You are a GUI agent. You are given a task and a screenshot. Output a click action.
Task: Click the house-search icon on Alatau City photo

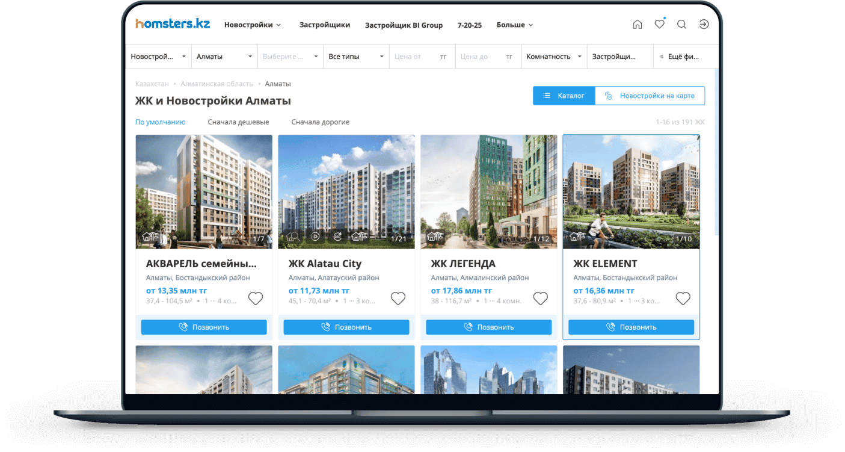click(293, 237)
